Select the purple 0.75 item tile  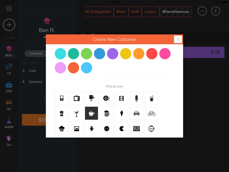coord(204,52)
